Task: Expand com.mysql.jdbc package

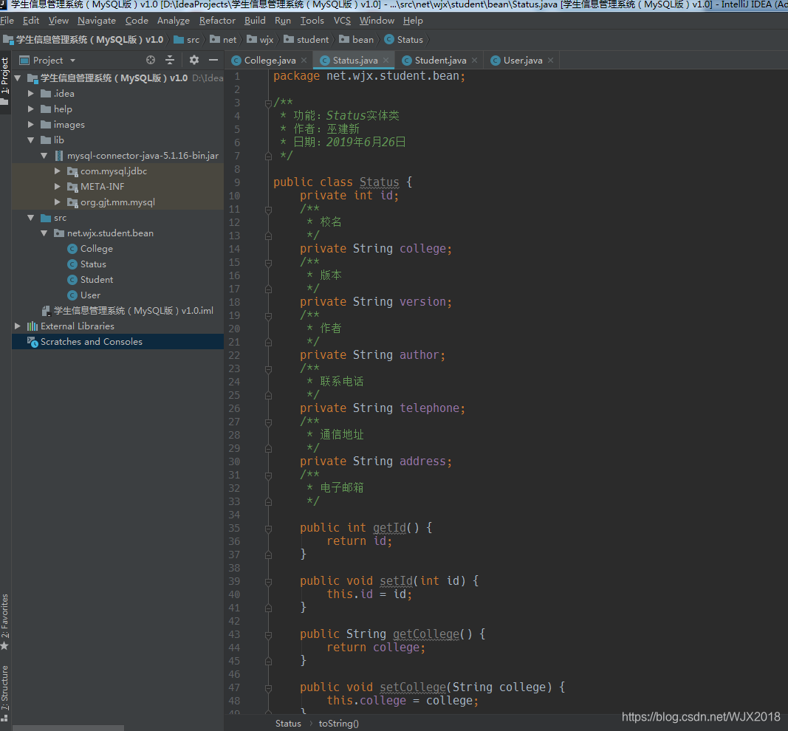Action: pos(58,171)
